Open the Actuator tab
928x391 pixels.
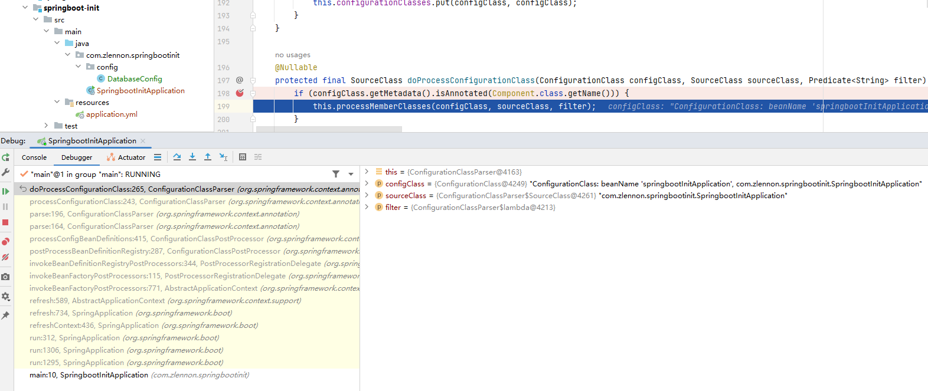point(126,157)
